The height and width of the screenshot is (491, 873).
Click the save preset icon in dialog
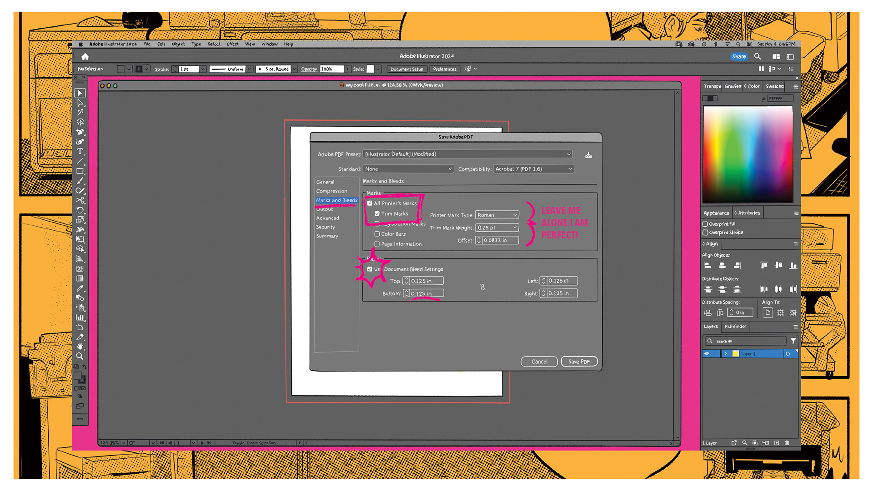pos(588,155)
